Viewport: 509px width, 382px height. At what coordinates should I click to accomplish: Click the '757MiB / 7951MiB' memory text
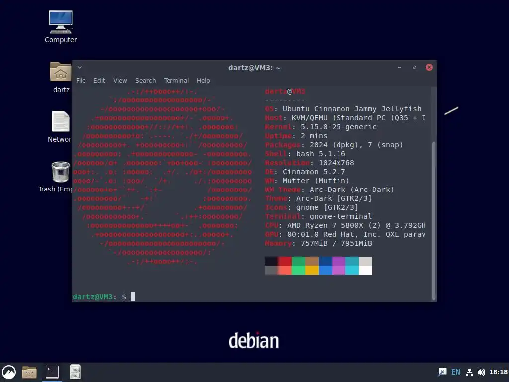tap(337, 243)
